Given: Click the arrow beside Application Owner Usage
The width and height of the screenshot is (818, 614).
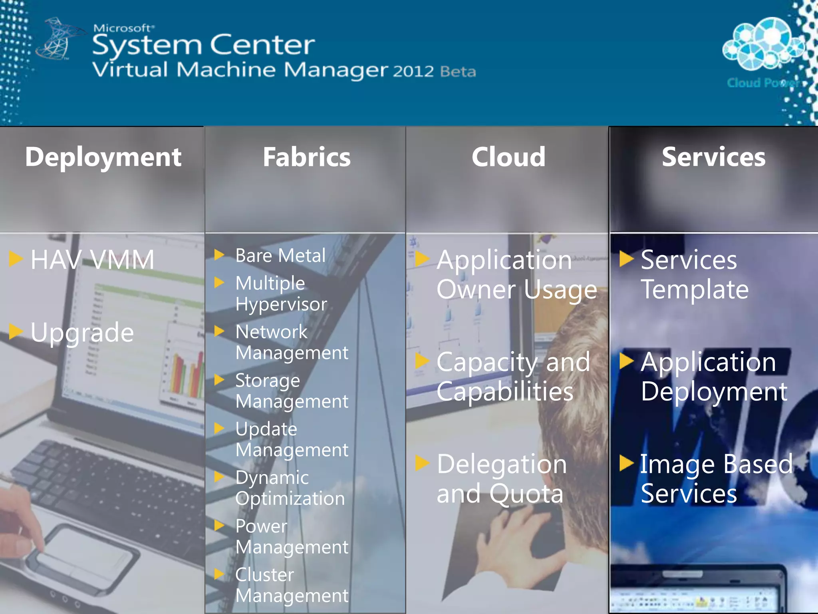Looking at the screenshot, I should [x=422, y=259].
